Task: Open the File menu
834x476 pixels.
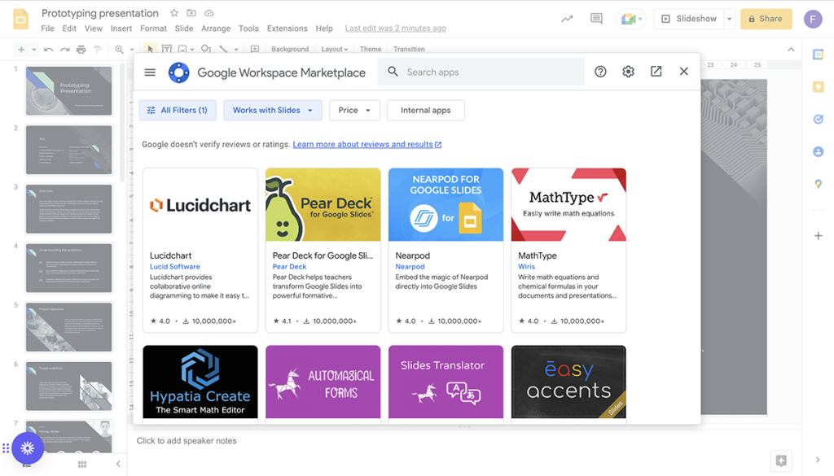Action: (48, 28)
